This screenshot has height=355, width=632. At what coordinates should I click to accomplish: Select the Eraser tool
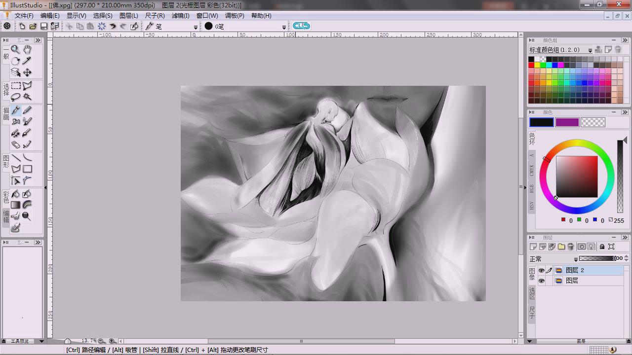[15, 144]
